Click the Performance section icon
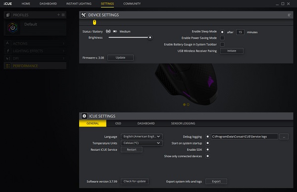Screen dimensions: 297x192 [x=8, y=66]
